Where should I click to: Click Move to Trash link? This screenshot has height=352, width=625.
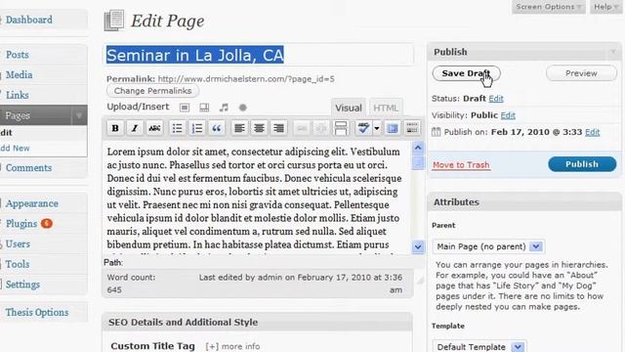[x=461, y=165]
